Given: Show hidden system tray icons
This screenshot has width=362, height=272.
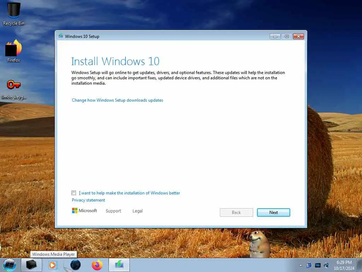Looking at the screenshot, I should pos(300,265).
